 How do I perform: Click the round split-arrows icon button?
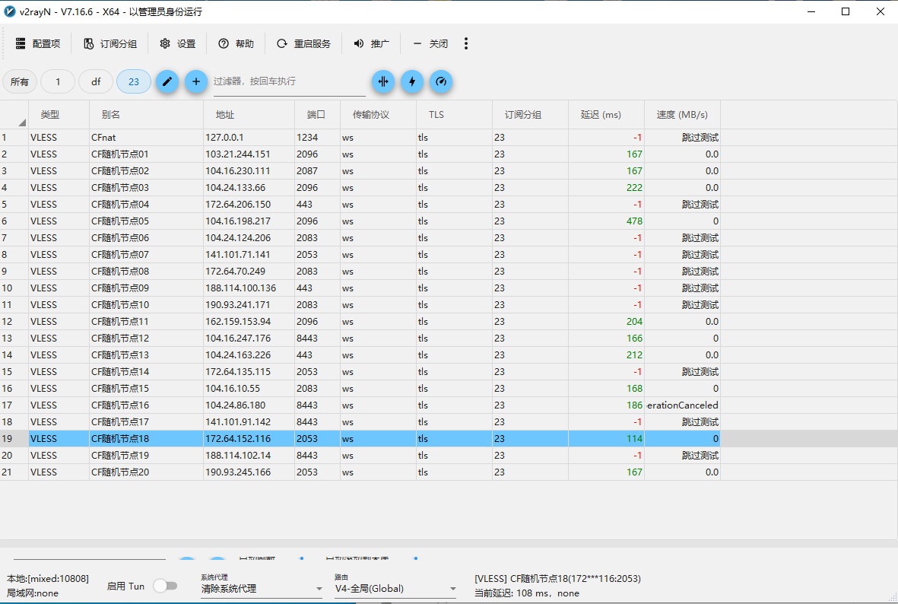coord(383,81)
